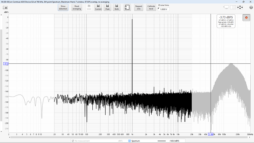Click the vertical axis down arrow
254x143 pixels.
1,132
